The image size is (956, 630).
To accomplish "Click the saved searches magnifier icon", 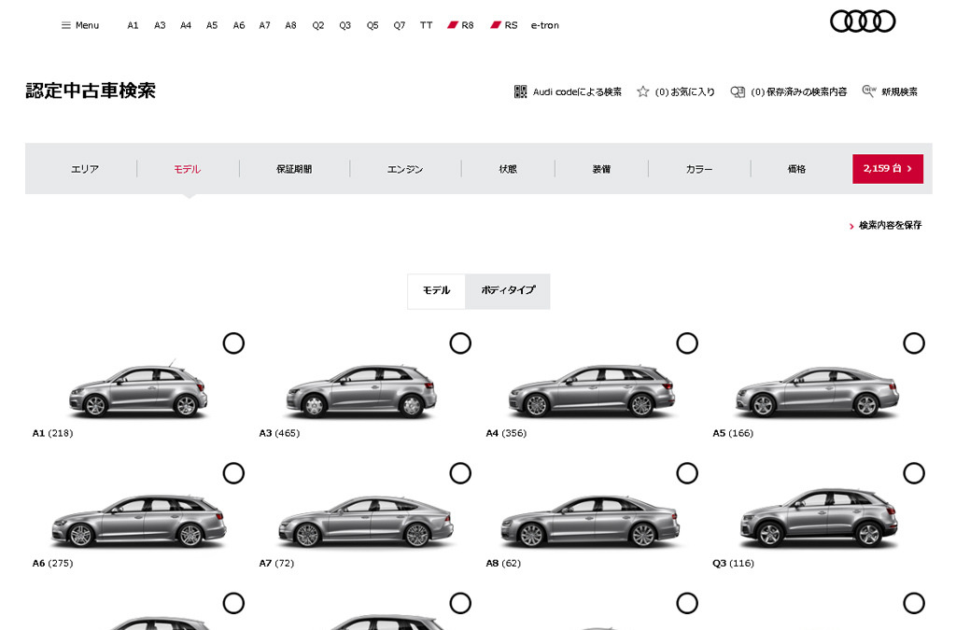I will [x=738, y=91].
